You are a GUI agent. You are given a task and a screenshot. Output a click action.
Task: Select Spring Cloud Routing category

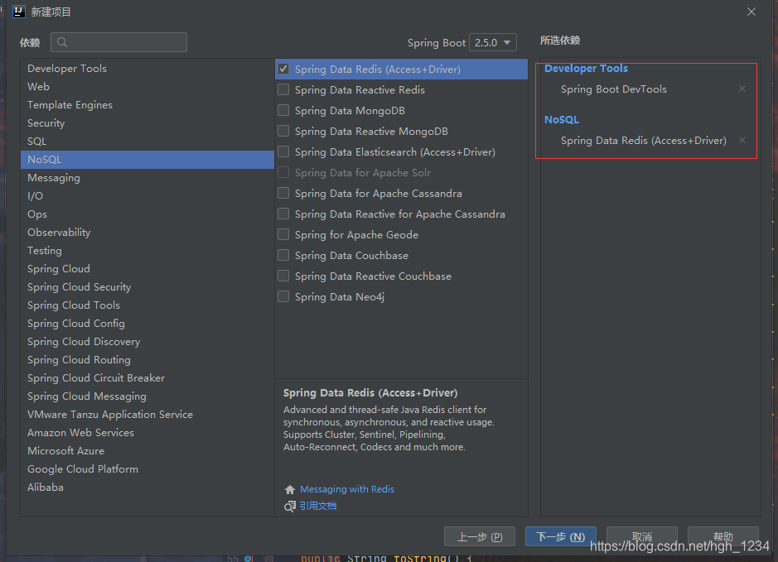[147, 360]
